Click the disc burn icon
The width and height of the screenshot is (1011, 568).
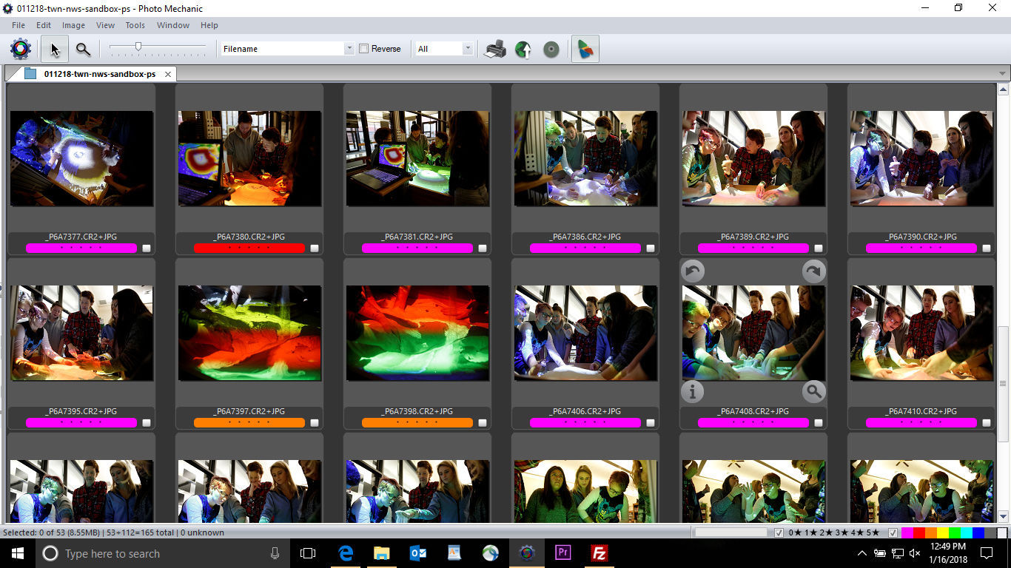[x=551, y=49]
